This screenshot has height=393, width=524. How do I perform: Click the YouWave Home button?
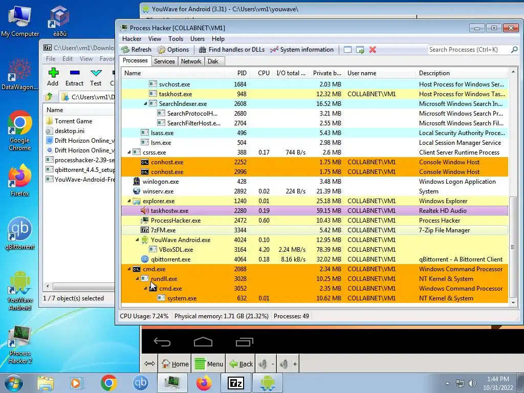(175, 364)
